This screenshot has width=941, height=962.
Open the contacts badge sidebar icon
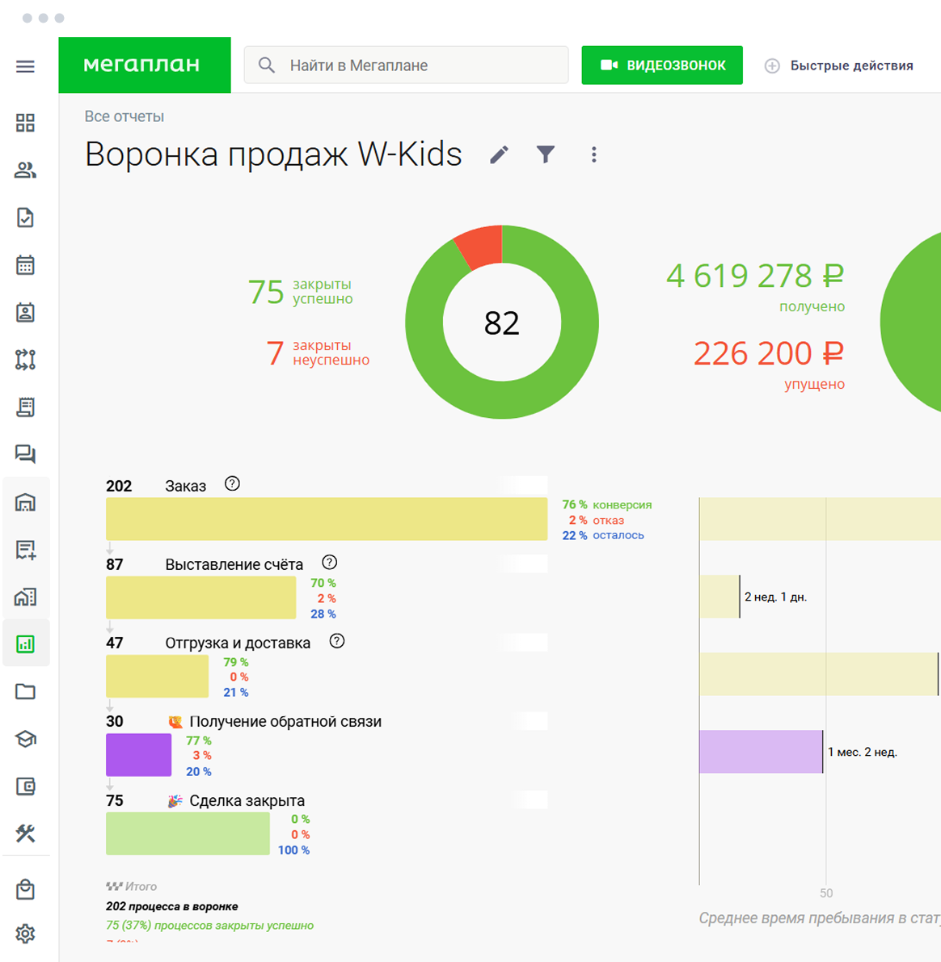tap(25, 312)
